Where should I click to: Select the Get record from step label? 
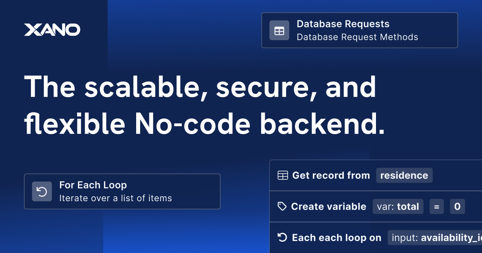[331, 175]
